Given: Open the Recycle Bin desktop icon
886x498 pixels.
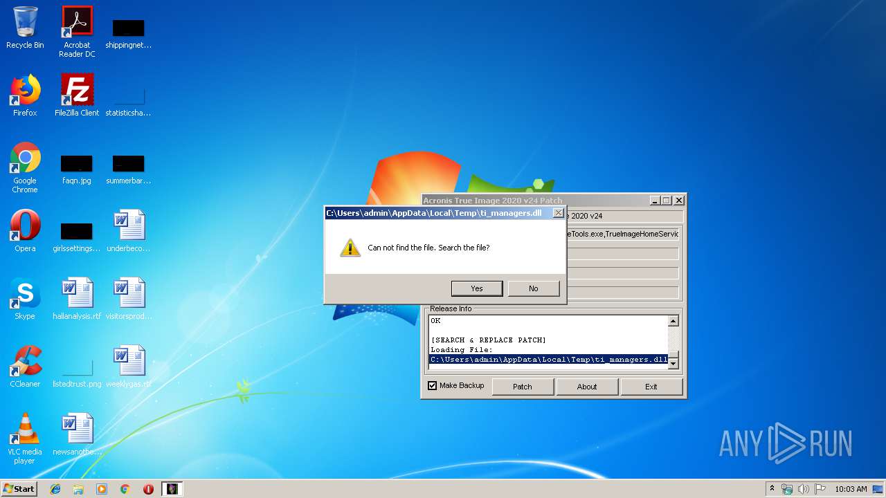Looking at the screenshot, I should pos(25,28).
